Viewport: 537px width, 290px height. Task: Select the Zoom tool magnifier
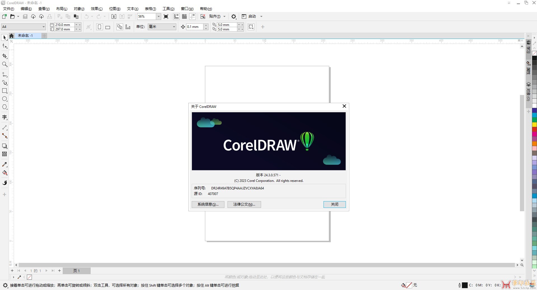pos(4,65)
